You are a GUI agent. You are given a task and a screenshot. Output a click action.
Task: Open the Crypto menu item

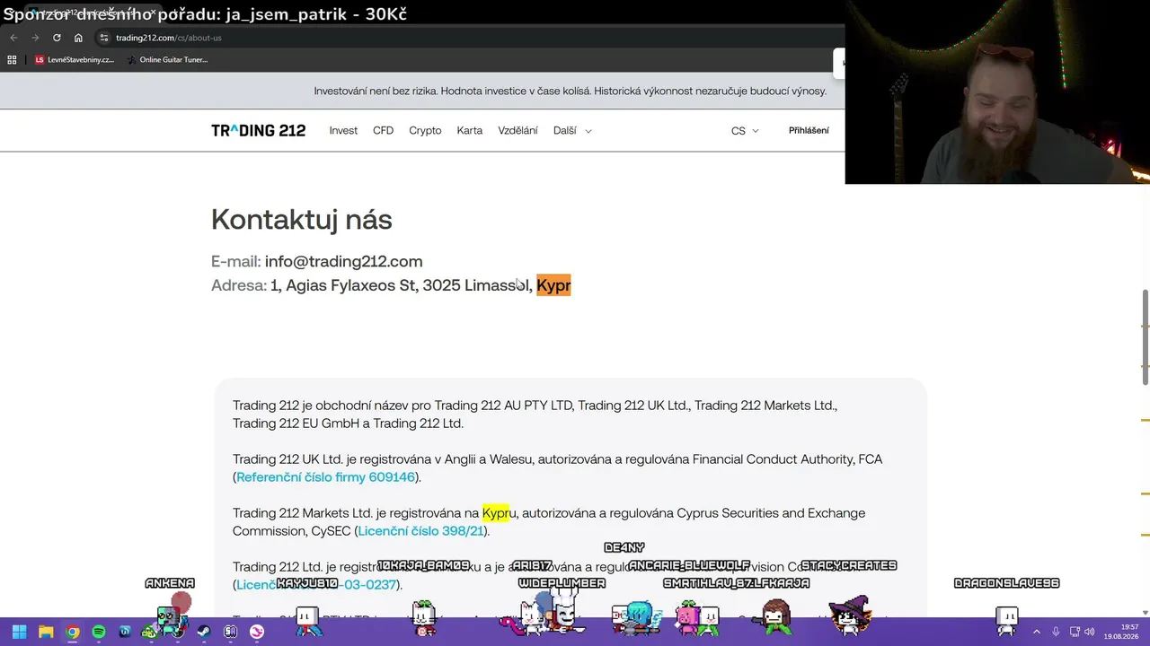(425, 131)
